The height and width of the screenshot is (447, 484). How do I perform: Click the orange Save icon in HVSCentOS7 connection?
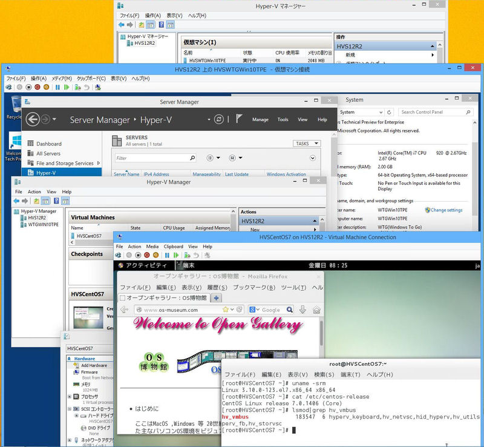155,255
